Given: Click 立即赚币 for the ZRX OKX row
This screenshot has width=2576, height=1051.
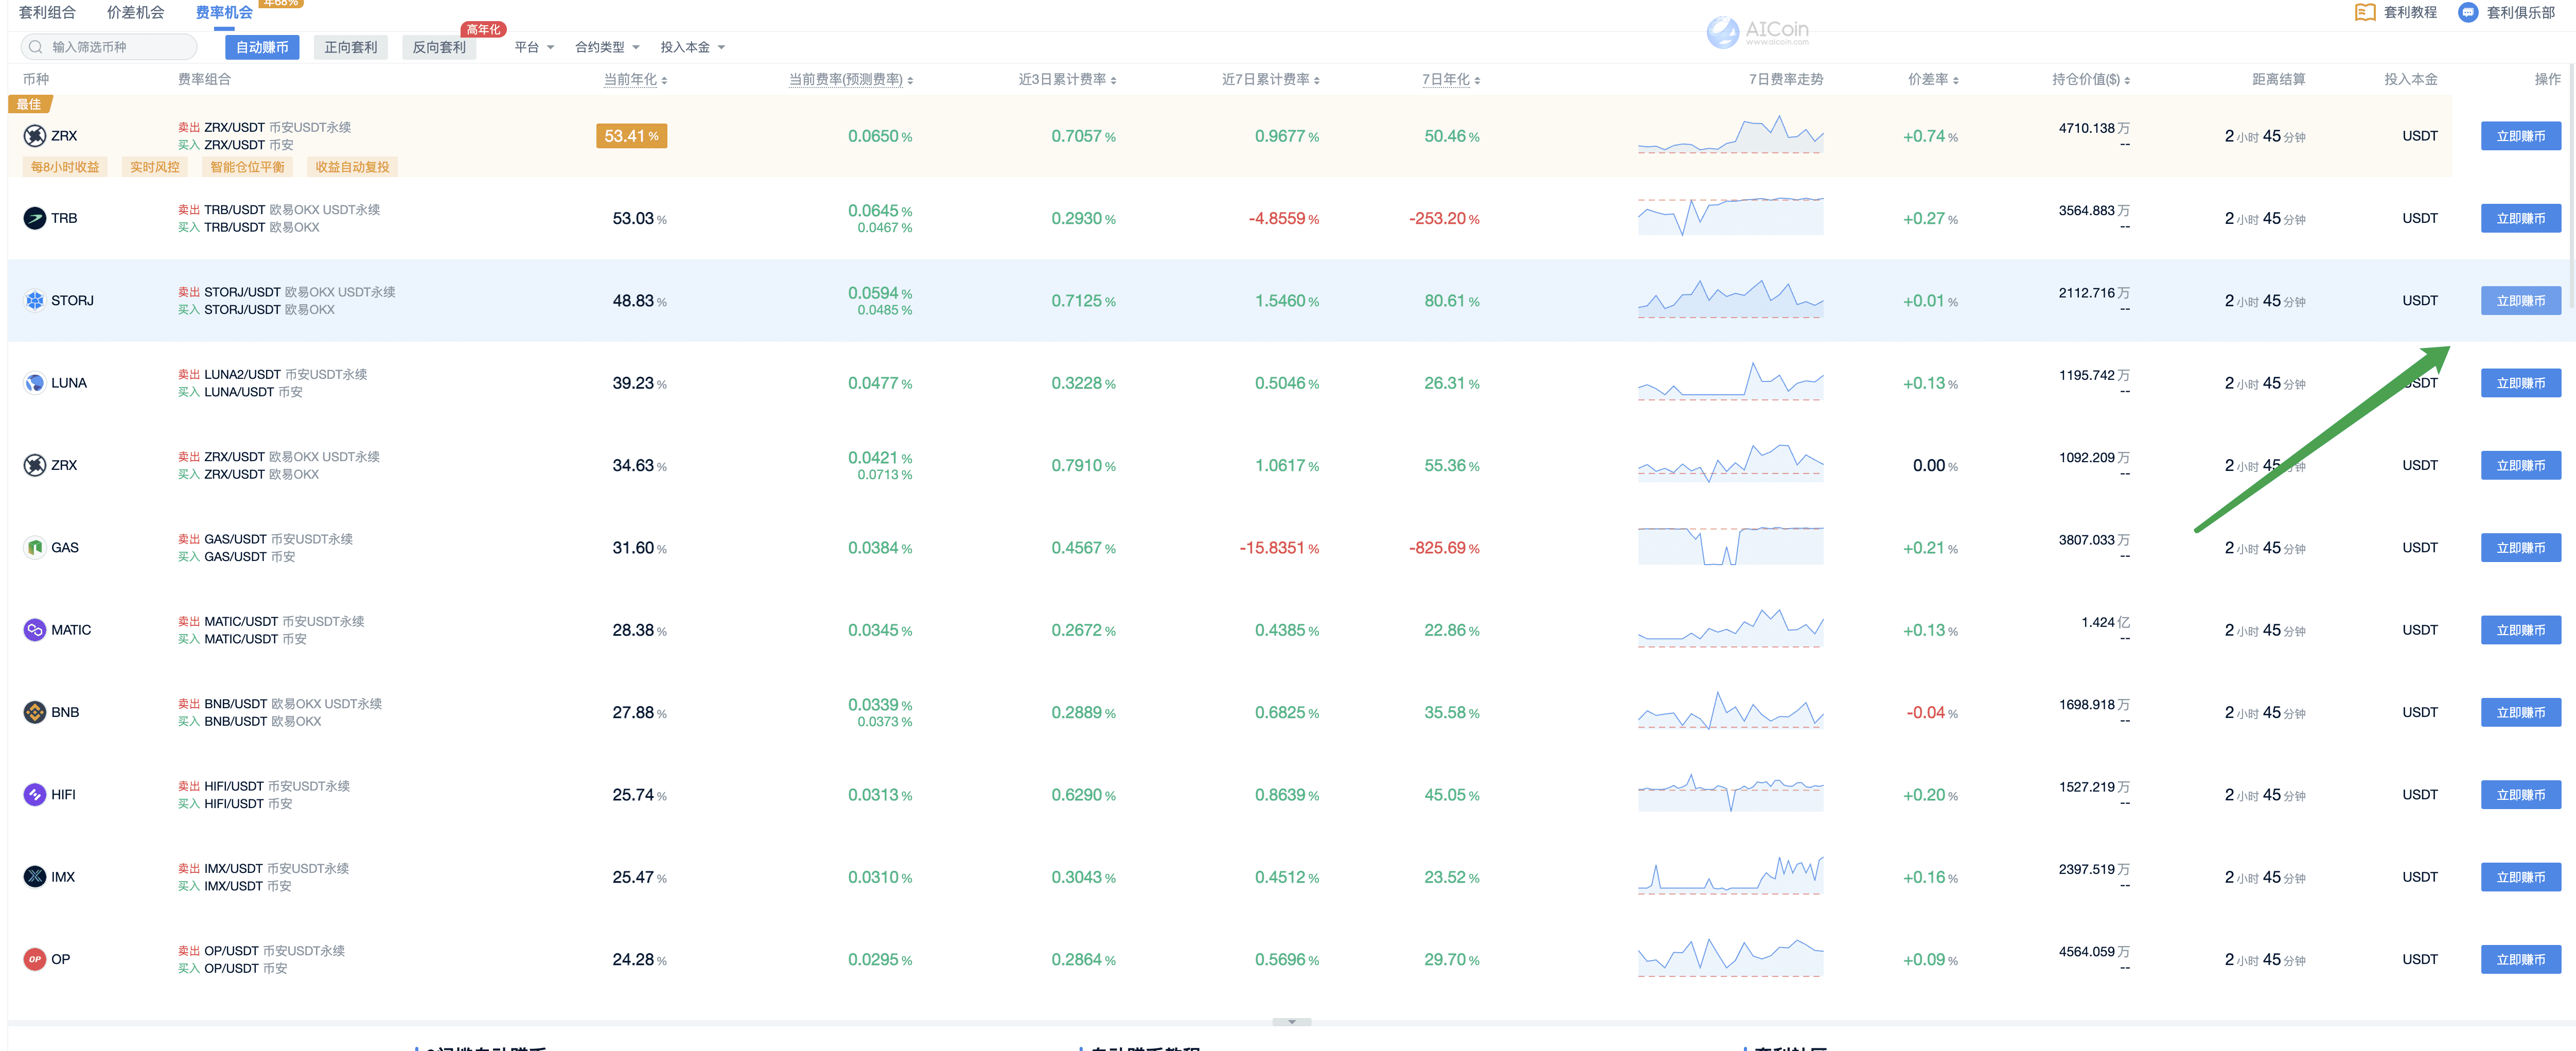Looking at the screenshot, I should 2520,465.
